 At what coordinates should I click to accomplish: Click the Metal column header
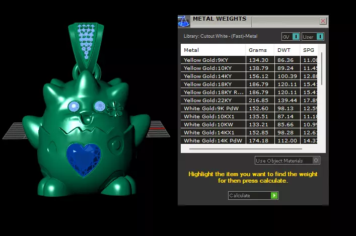click(x=213, y=50)
